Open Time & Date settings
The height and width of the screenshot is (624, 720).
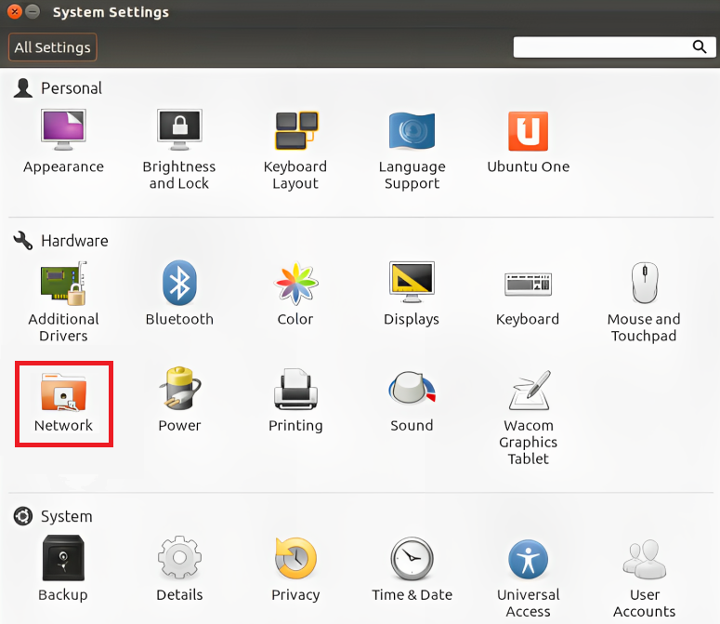tap(412, 568)
